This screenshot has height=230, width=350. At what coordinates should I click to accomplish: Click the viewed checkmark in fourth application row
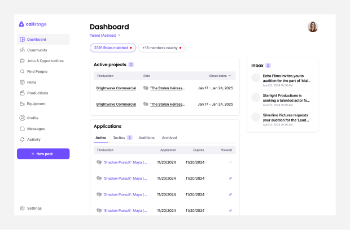pos(230,211)
